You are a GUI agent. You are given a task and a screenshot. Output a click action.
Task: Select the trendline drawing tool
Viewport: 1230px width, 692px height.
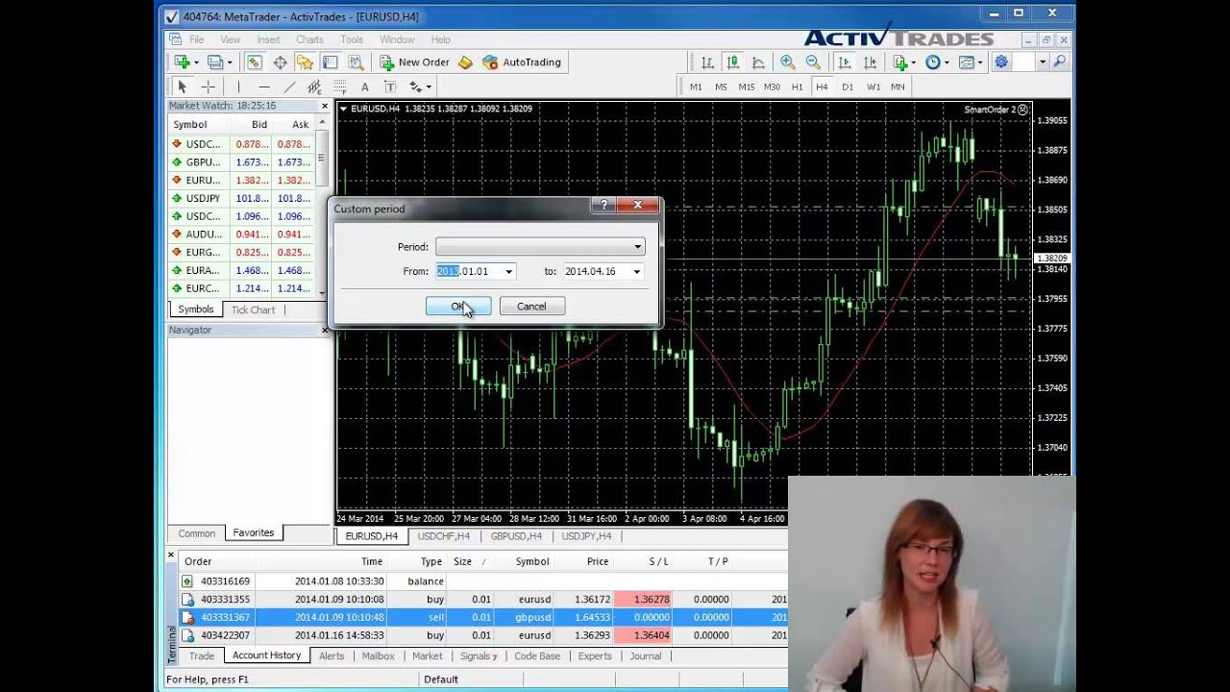pos(289,86)
